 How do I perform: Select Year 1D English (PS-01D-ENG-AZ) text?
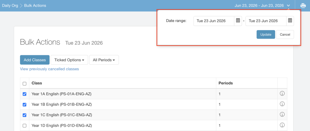pos(62,125)
